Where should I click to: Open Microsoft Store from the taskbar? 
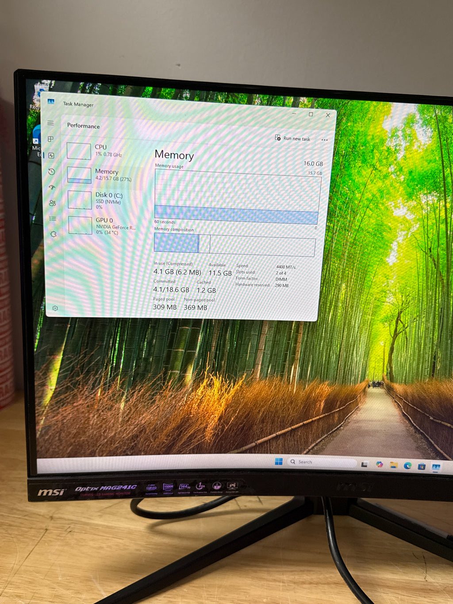point(422,466)
